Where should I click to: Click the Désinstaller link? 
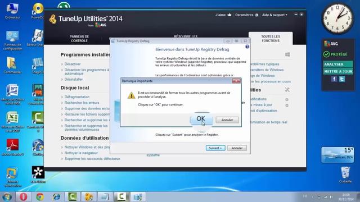tap(74, 79)
